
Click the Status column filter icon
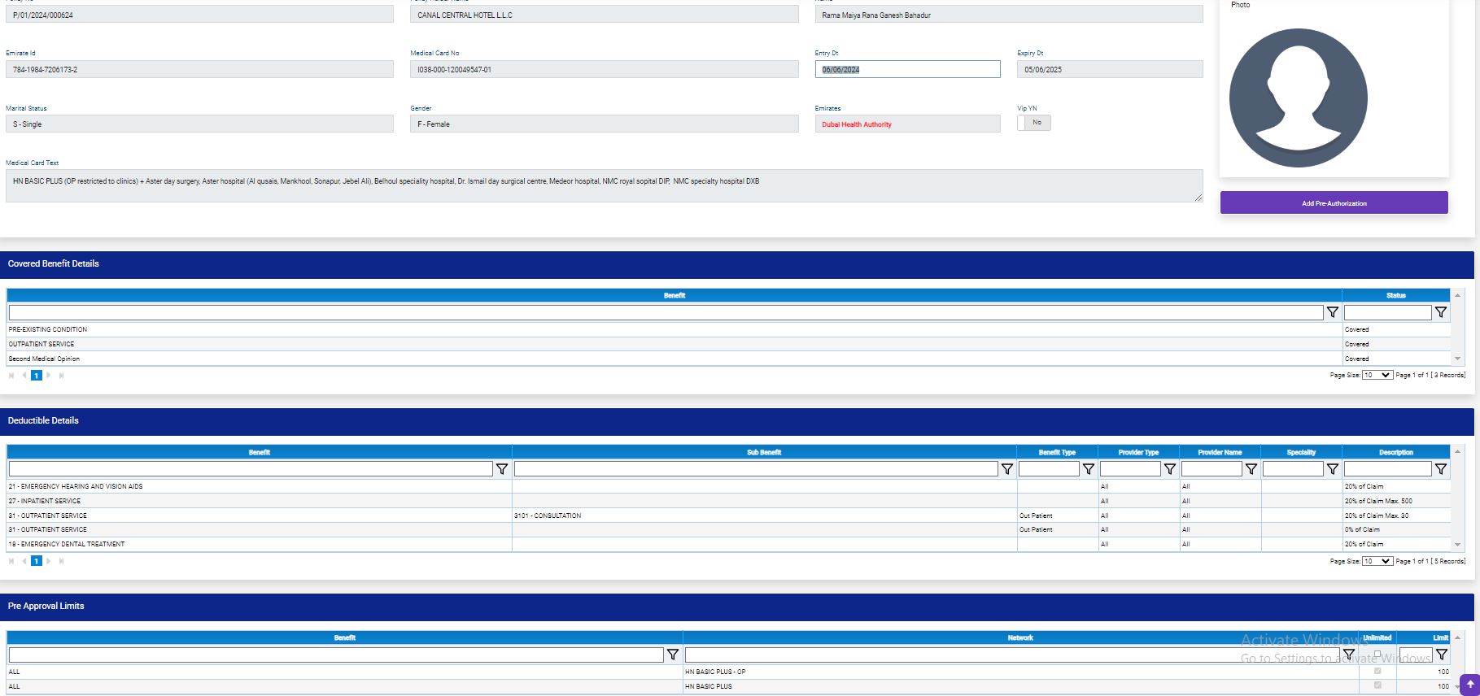(1440, 312)
